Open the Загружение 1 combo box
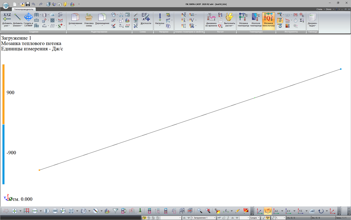 [x=203, y=218]
